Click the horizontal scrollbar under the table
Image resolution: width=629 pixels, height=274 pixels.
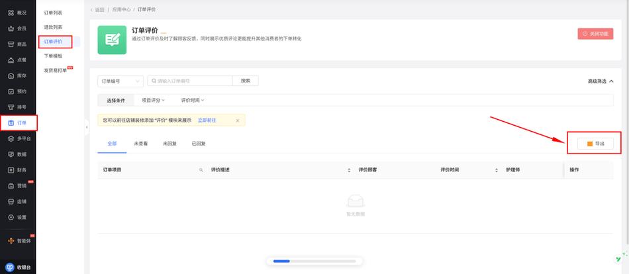[314, 261]
